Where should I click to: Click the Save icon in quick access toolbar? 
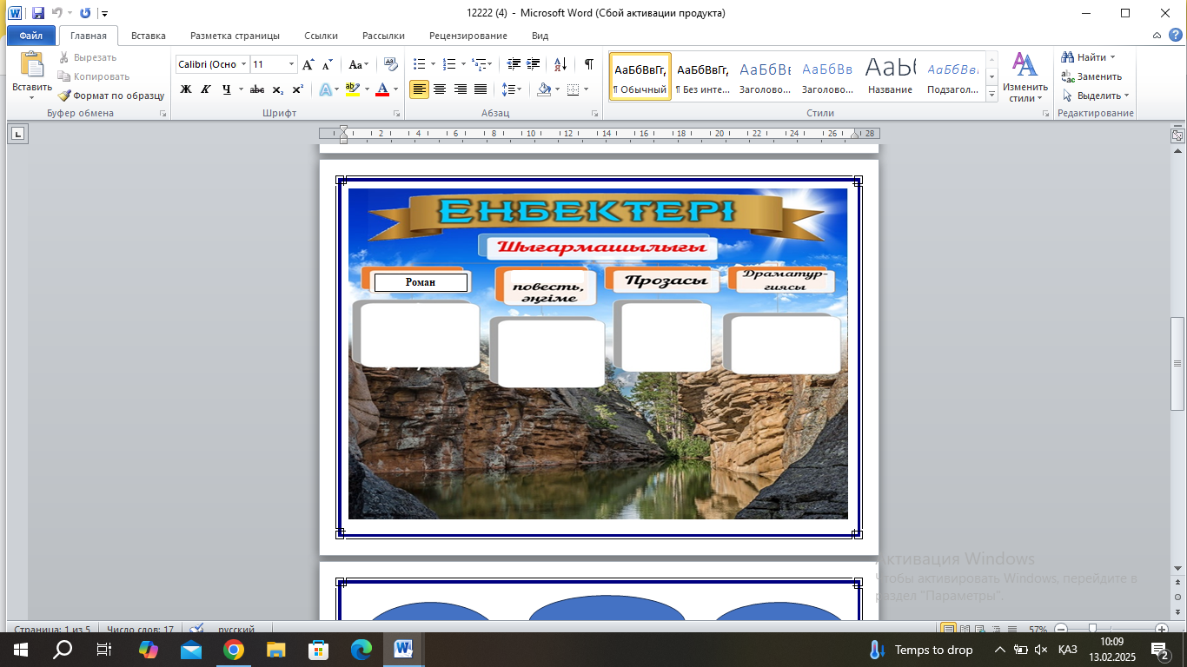38,13
